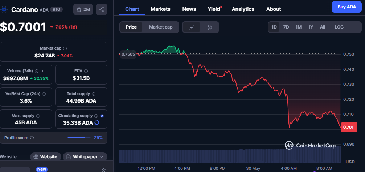Click the Profile score progress bar
This screenshot has height=172, width=365.
point(79,138)
